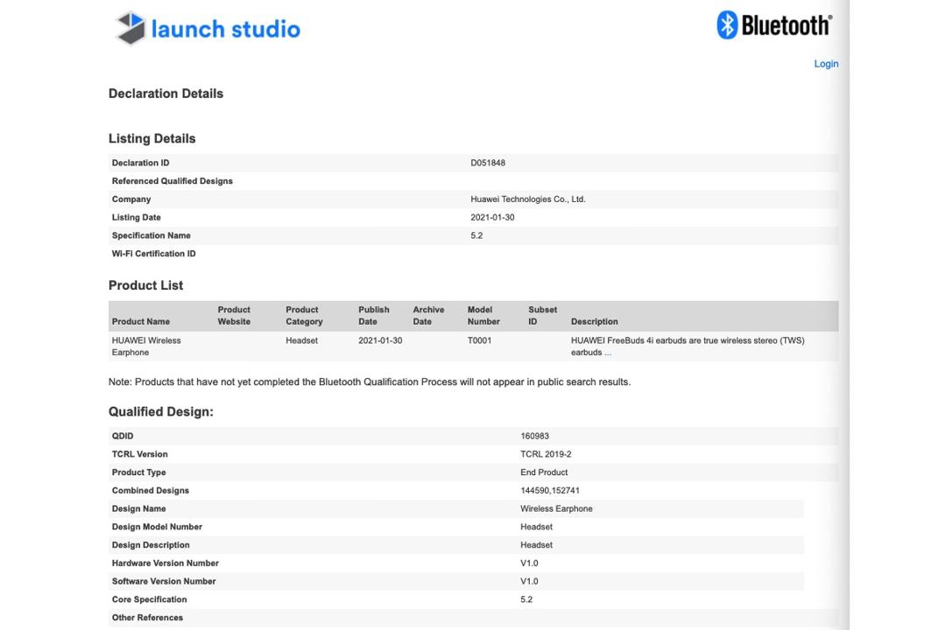Click the Specification Name label
Viewport: 946px width, 630px height.
point(151,235)
